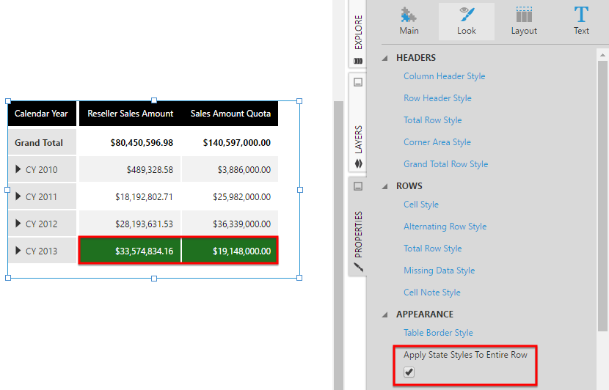Open the Text properties tab
This screenshot has width=609, height=390.
click(x=581, y=21)
